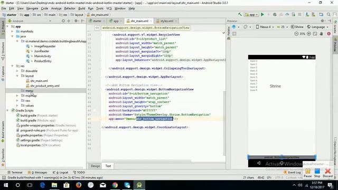Open the orientation dropdown in Preview
The width and height of the screenshot is (338, 190).
(247, 27)
